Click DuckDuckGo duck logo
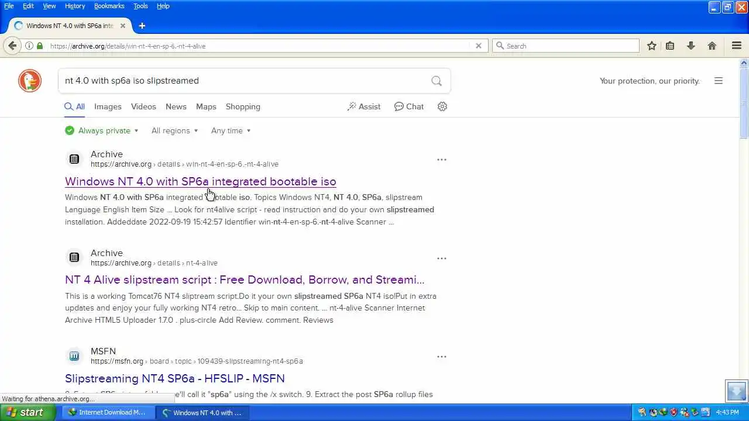Image resolution: width=749 pixels, height=421 pixels. [30, 81]
